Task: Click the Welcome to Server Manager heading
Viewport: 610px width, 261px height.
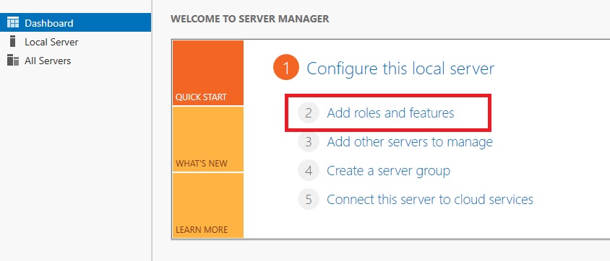Action: pos(250,19)
